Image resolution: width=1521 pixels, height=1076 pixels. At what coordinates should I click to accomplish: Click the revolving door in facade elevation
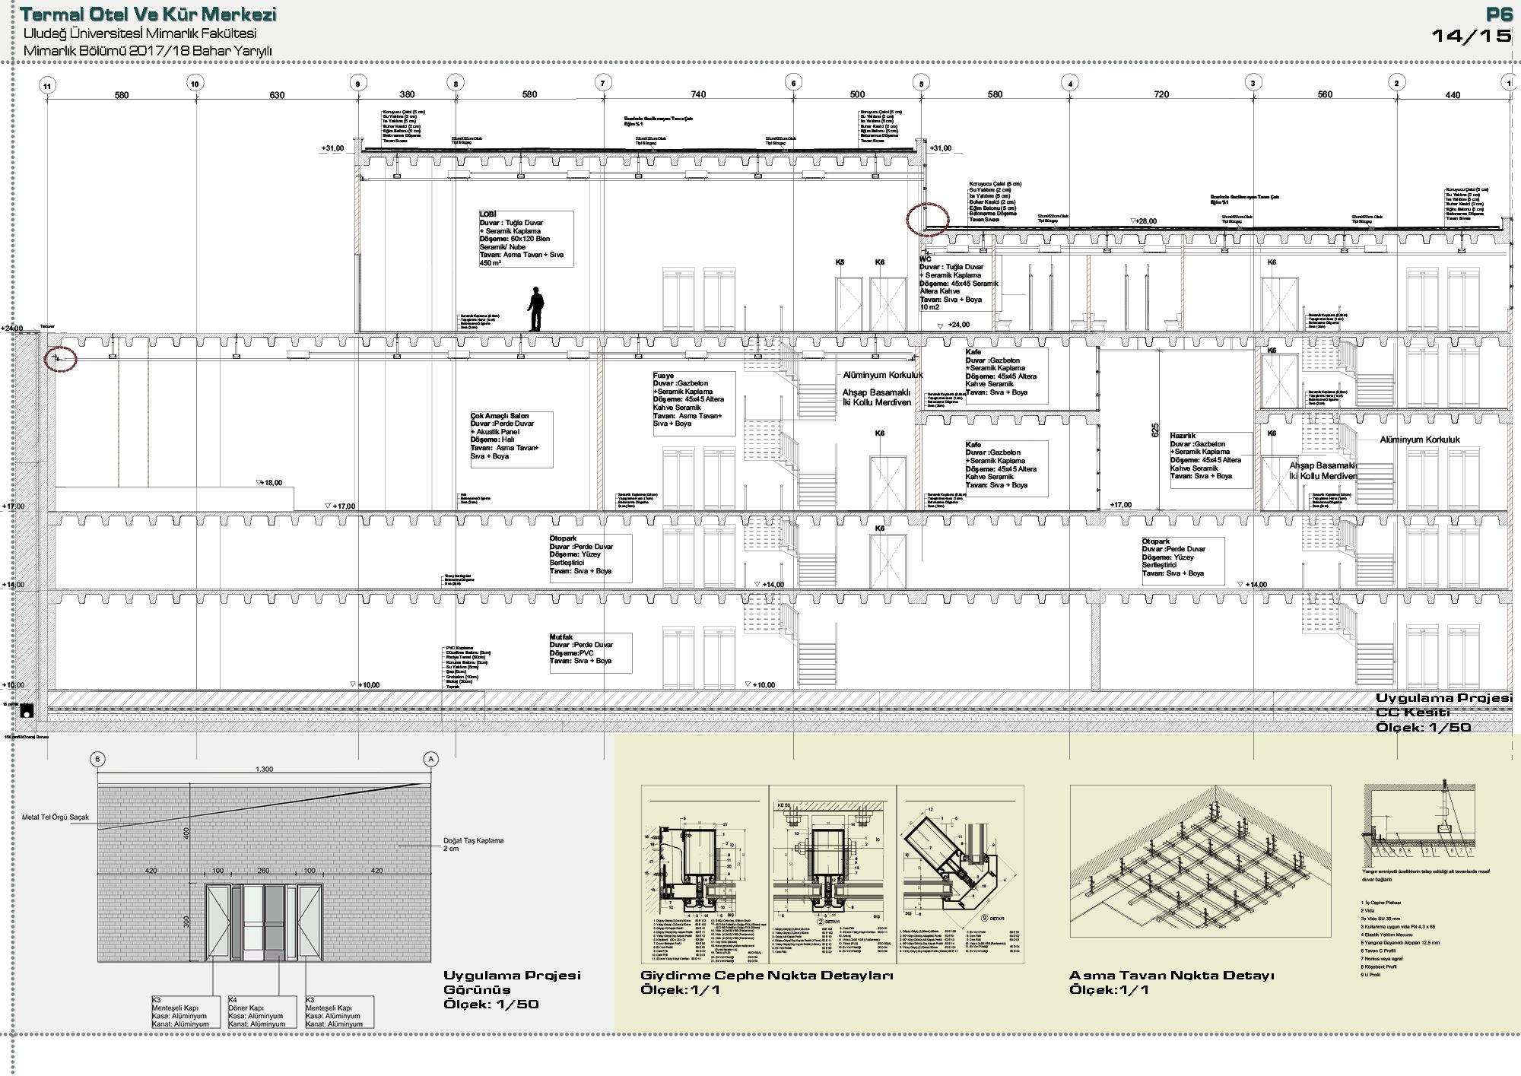coord(264,922)
